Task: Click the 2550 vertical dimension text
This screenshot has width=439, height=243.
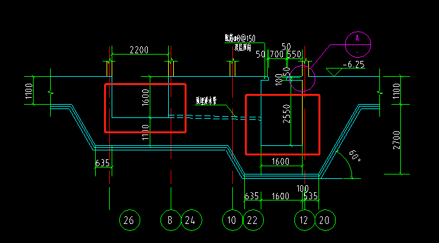Action: [x=286, y=114]
